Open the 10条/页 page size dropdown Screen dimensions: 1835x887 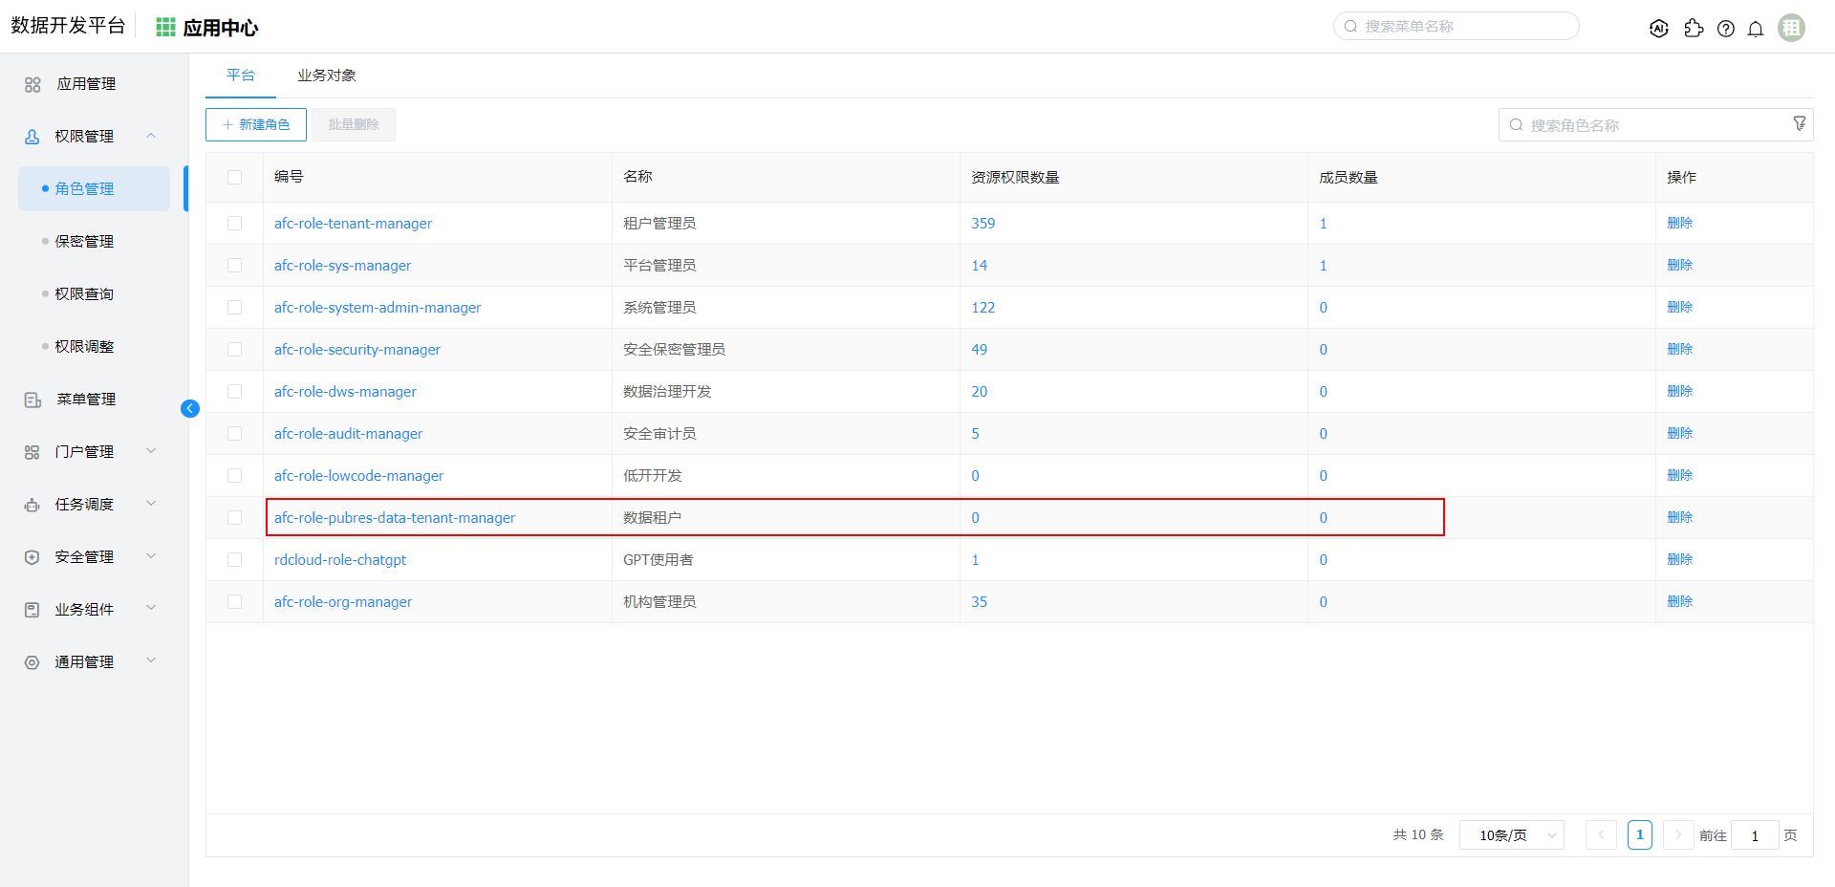point(1511,835)
